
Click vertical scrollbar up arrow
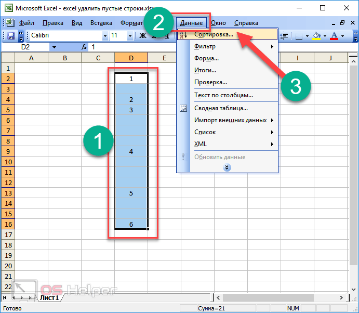[x=353, y=61]
